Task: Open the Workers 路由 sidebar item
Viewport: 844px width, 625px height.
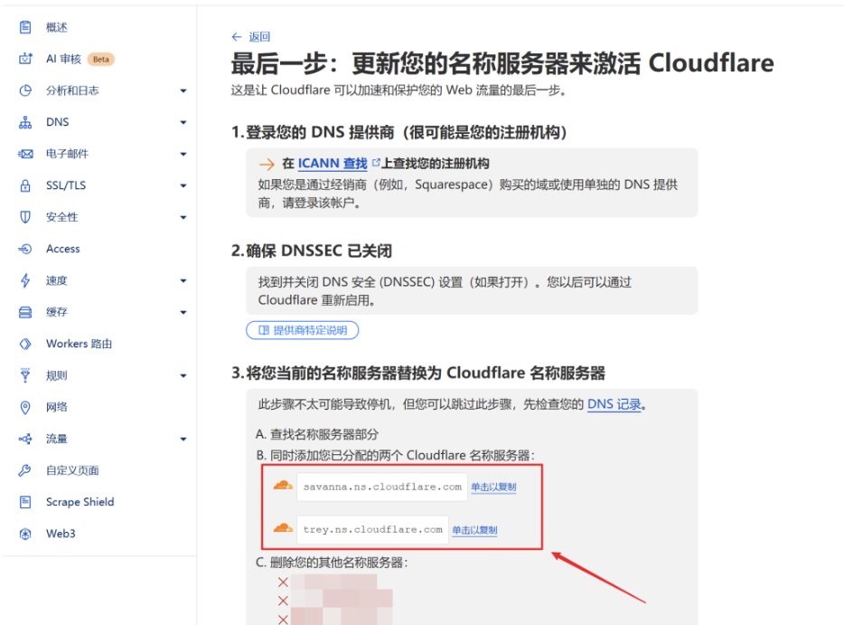Action: coord(80,344)
